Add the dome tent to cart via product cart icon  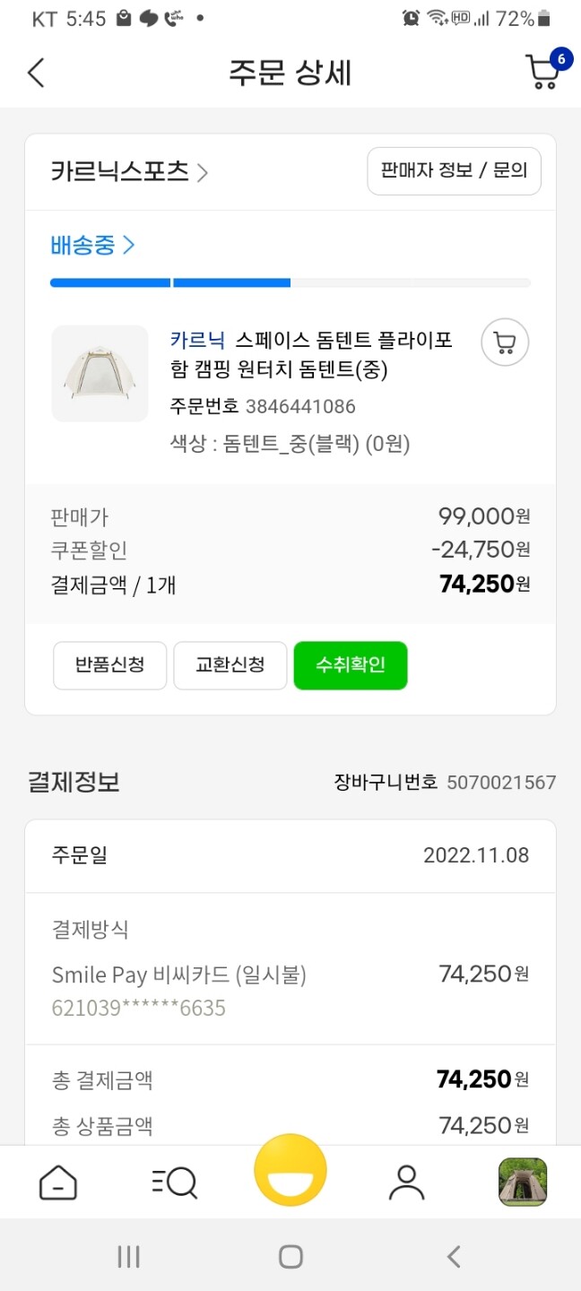coord(504,342)
